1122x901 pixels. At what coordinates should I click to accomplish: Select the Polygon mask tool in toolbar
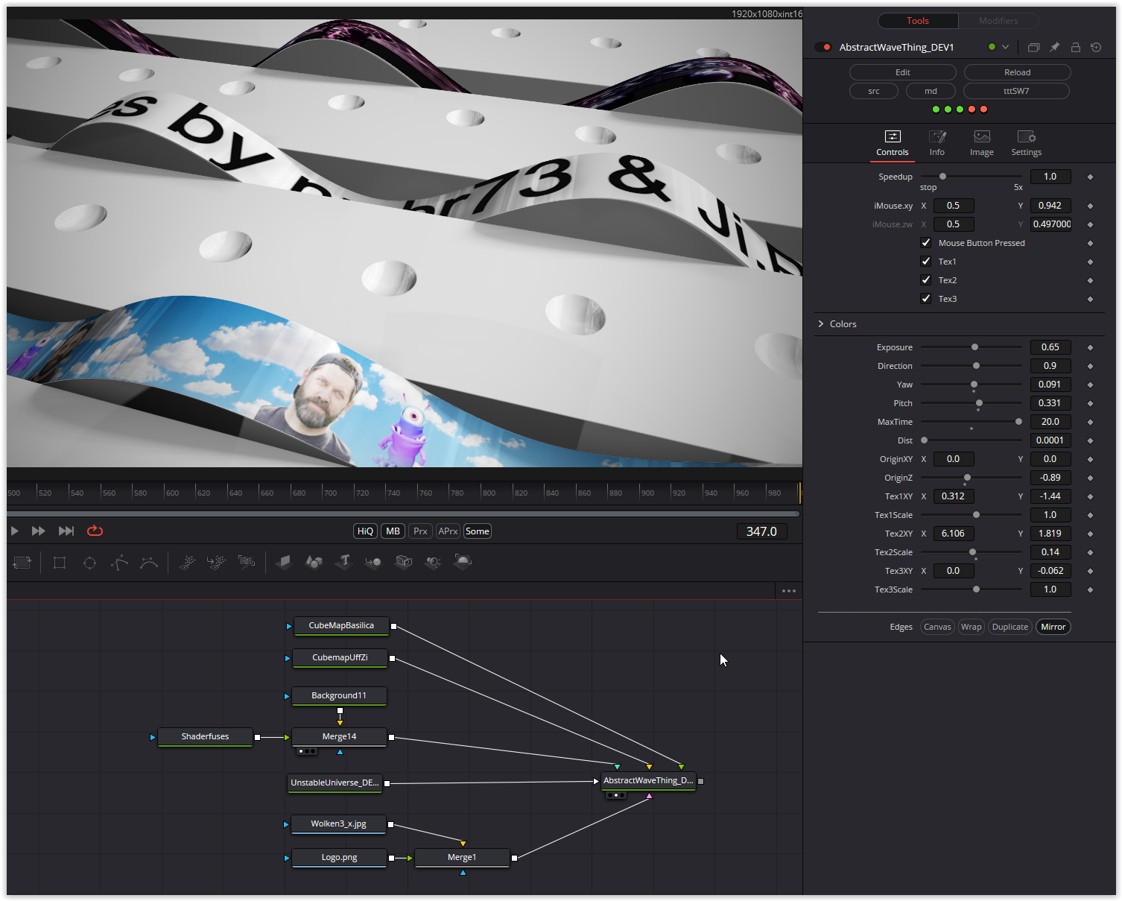coord(119,563)
